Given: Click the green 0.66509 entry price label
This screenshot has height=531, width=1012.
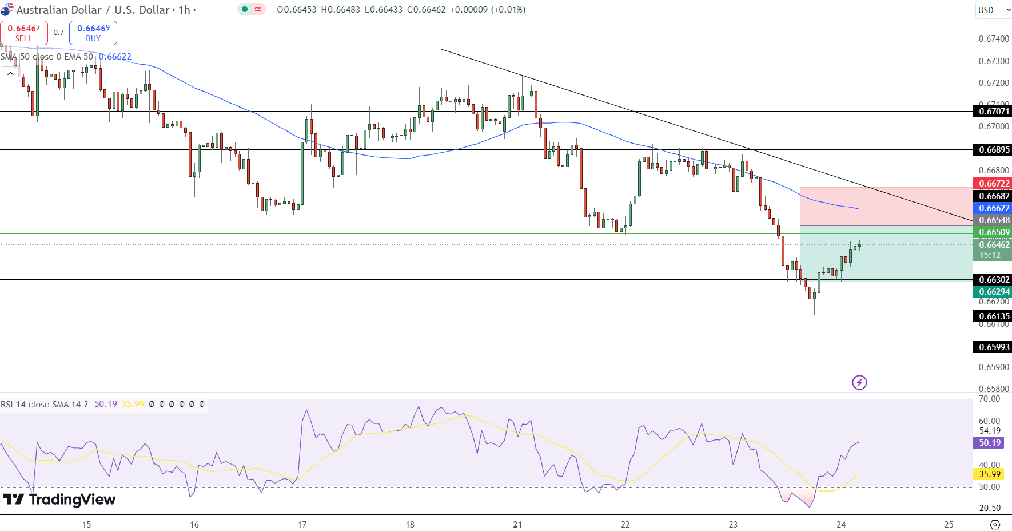Looking at the screenshot, I should [993, 232].
